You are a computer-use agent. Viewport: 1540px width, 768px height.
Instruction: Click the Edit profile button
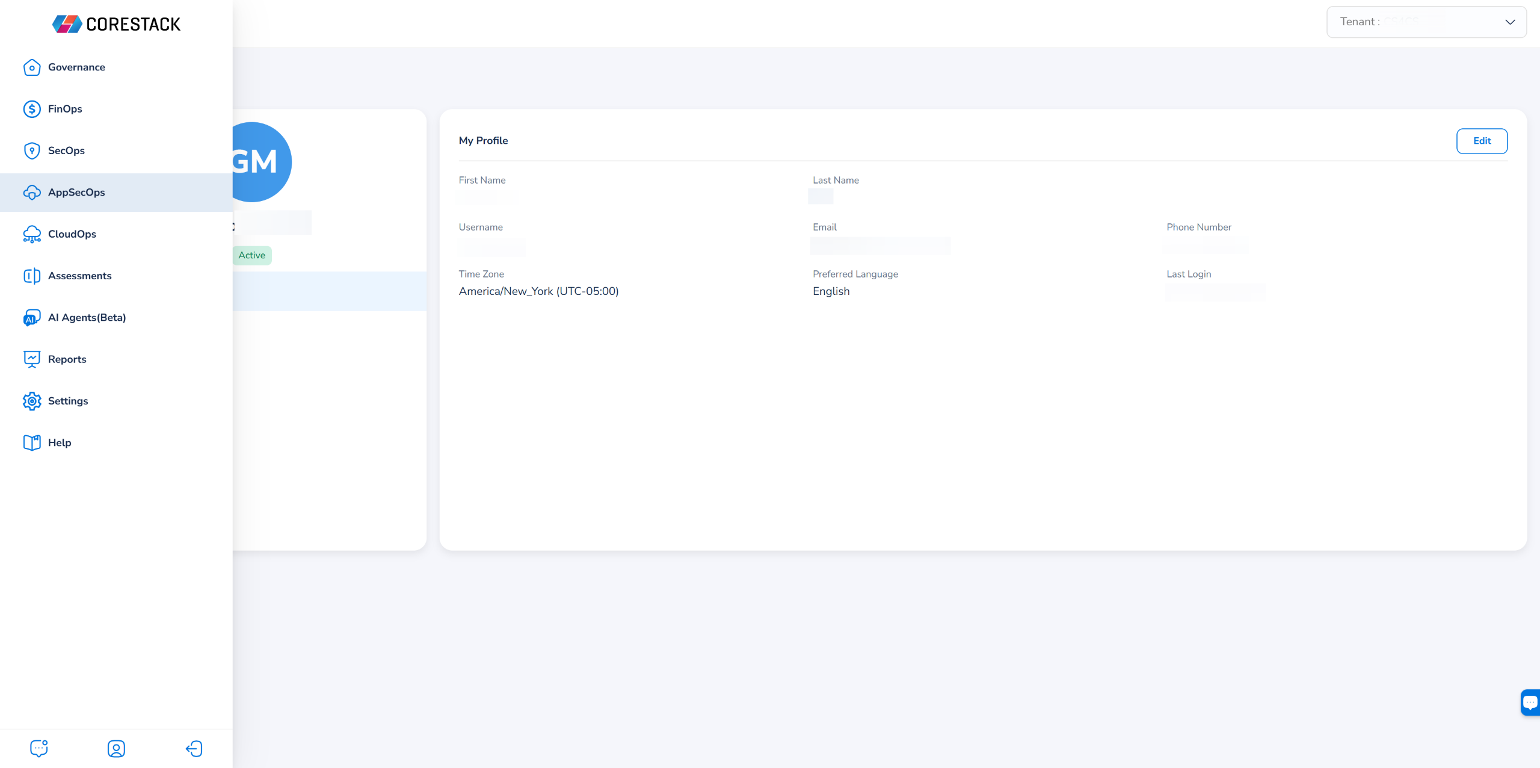click(1482, 141)
